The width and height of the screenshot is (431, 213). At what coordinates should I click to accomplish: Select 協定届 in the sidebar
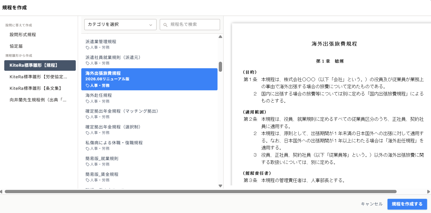click(16, 46)
